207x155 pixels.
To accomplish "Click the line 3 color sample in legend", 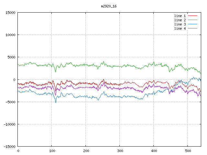I will [x=192, y=24].
